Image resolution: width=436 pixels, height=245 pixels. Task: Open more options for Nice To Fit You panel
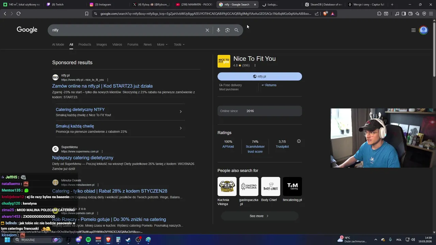[255, 65]
